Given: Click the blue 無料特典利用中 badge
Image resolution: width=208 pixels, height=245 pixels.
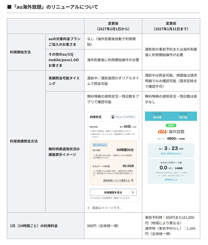Looking at the screenshot, I should coord(100,145).
